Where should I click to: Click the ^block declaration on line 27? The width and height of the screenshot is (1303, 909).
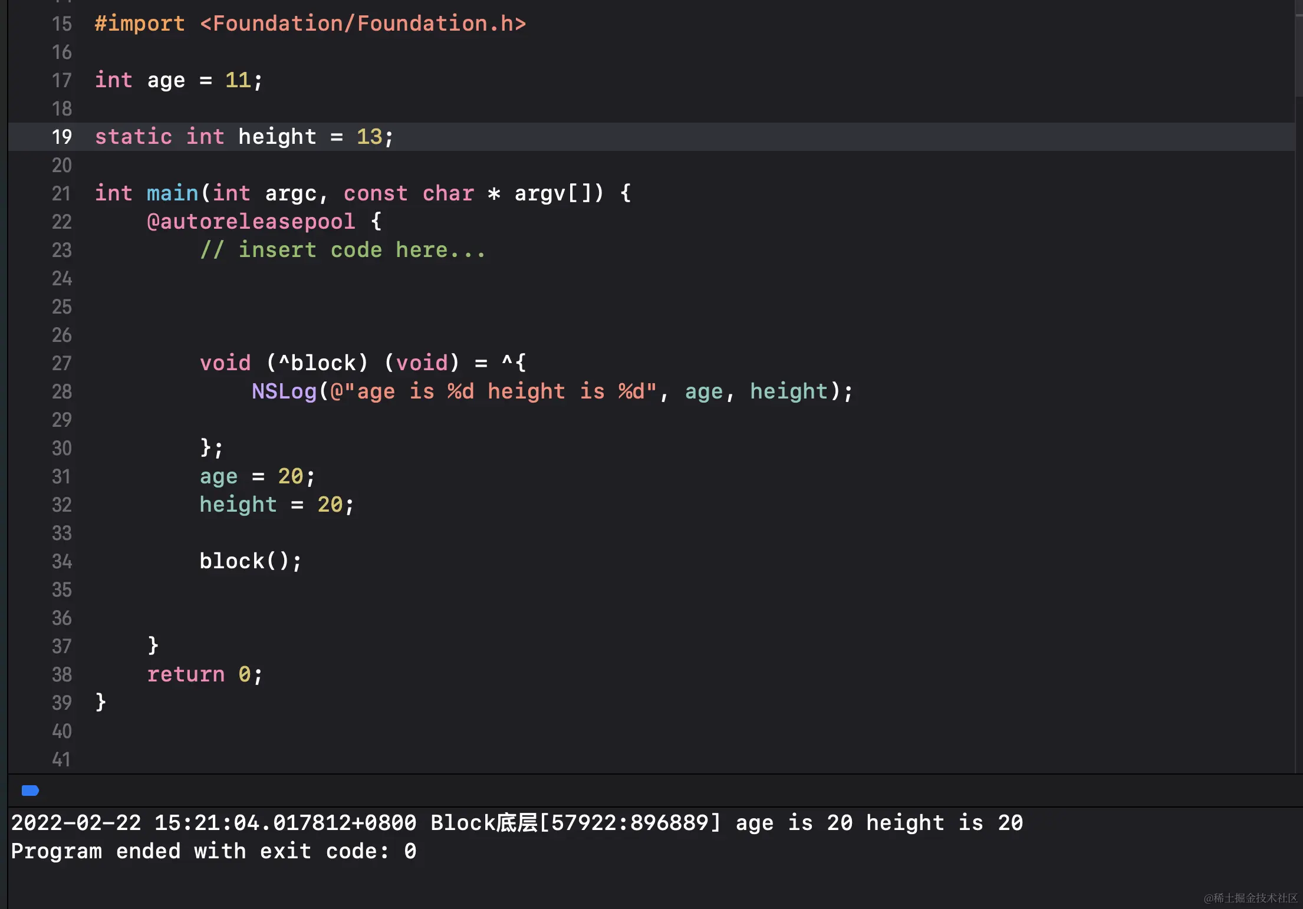pos(317,363)
